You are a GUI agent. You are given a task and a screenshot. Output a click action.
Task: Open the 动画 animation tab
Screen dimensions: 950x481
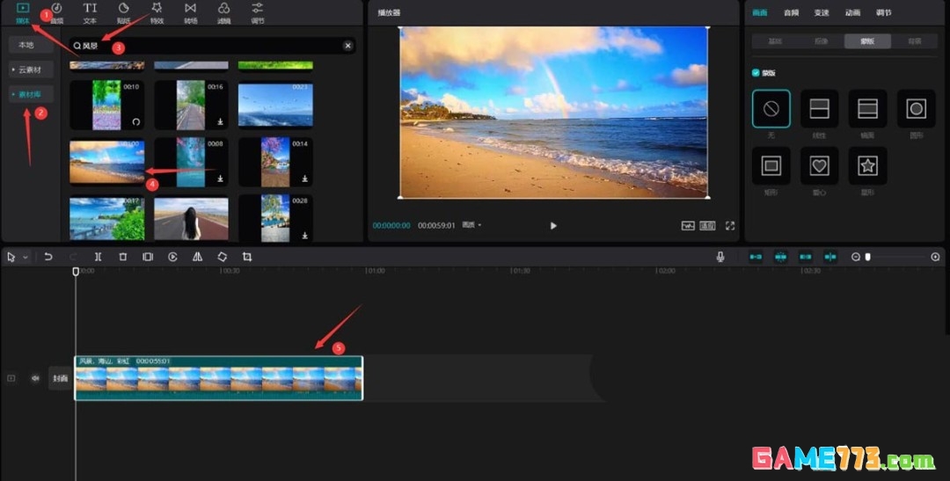(x=851, y=13)
